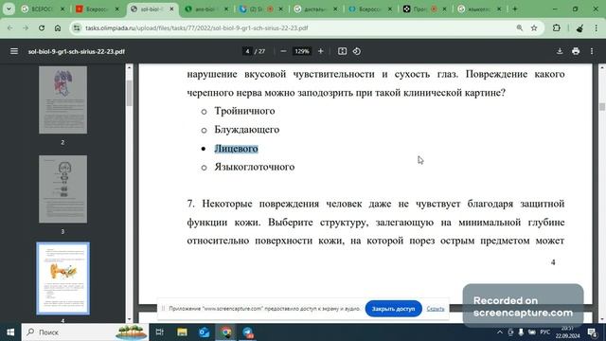The image size is (606, 341).
Task: Show hidden system tray icons
Action: pos(499,332)
